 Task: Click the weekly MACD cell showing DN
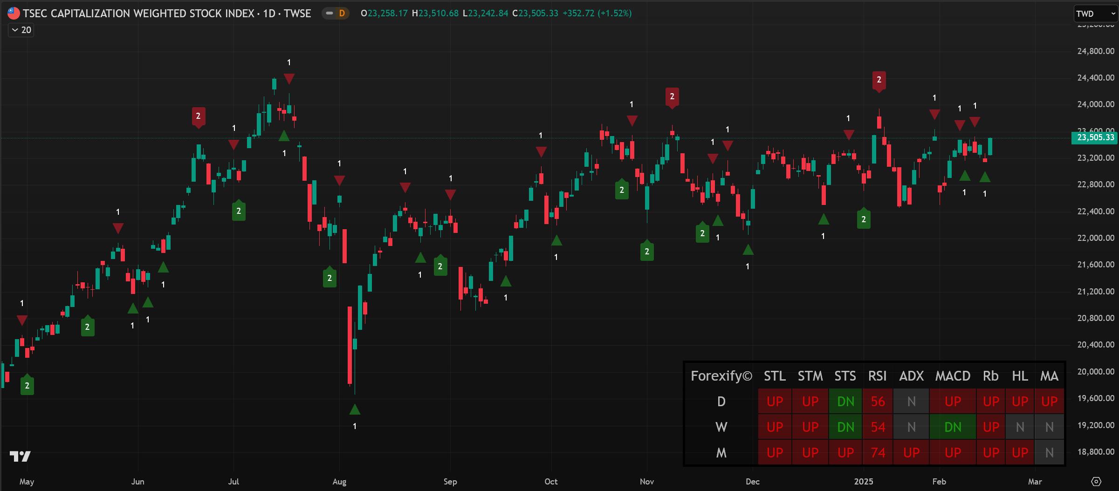pyautogui.click(x=952, y=427)
